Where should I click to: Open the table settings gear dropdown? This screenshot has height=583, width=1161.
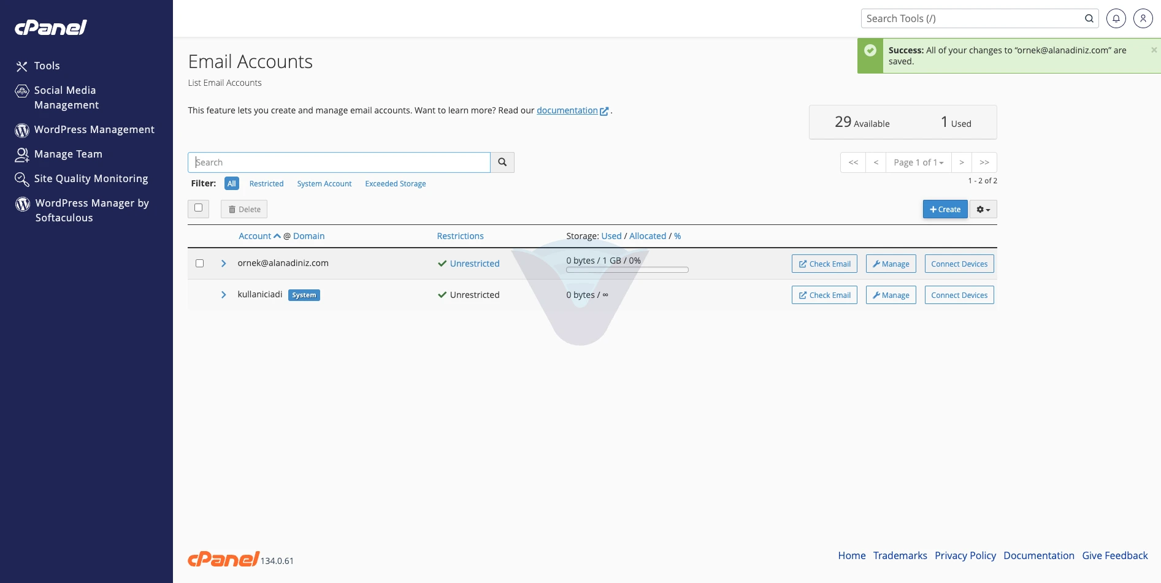tap(983, 210)
